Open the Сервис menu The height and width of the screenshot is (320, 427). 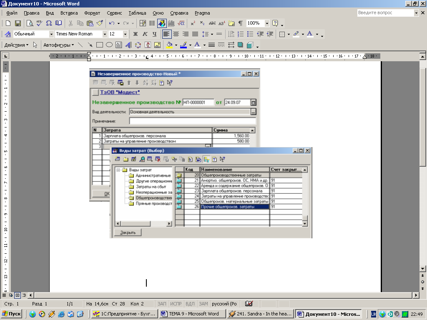point(114,13)
